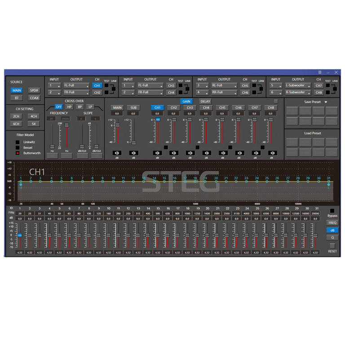Screen dimensions: 345x345
Task: Toggle TEST box for CH3
Action: [x=181, y=85]
